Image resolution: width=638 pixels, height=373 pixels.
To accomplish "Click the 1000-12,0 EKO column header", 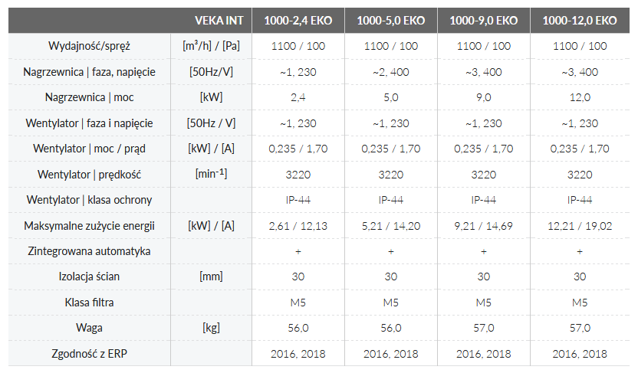I will click(579, 20).
